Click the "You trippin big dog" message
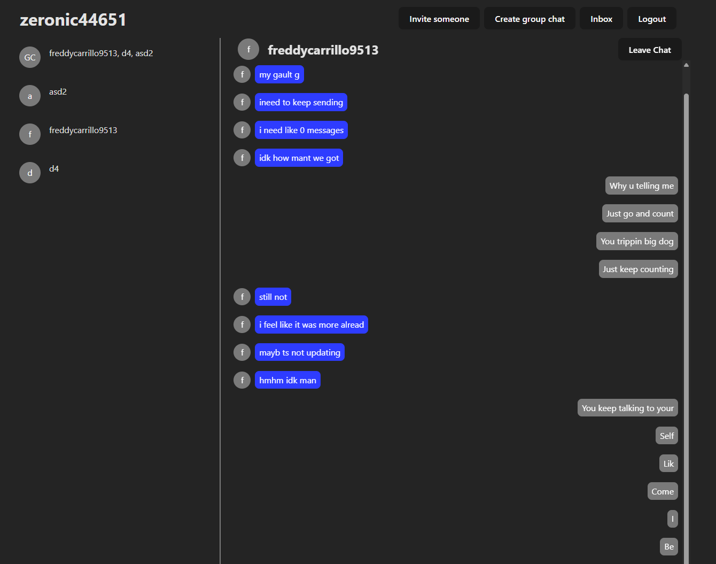Screen dimensions: 716x564 point(637,241)
